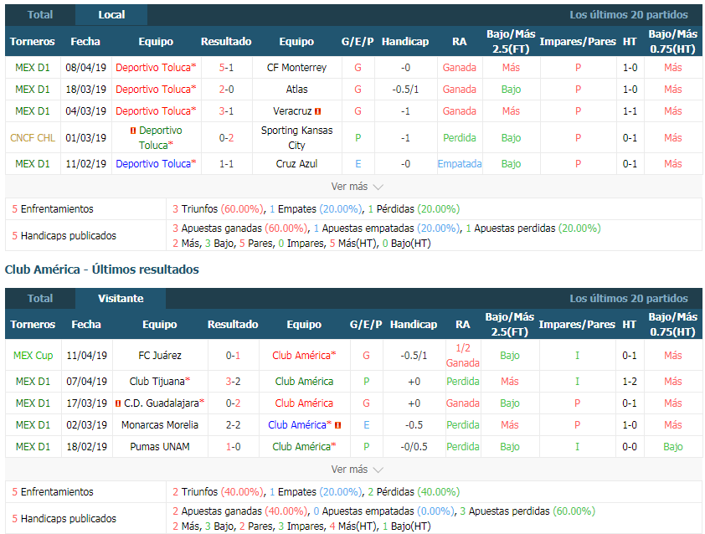Select the Visitante tab

point(121,299)
